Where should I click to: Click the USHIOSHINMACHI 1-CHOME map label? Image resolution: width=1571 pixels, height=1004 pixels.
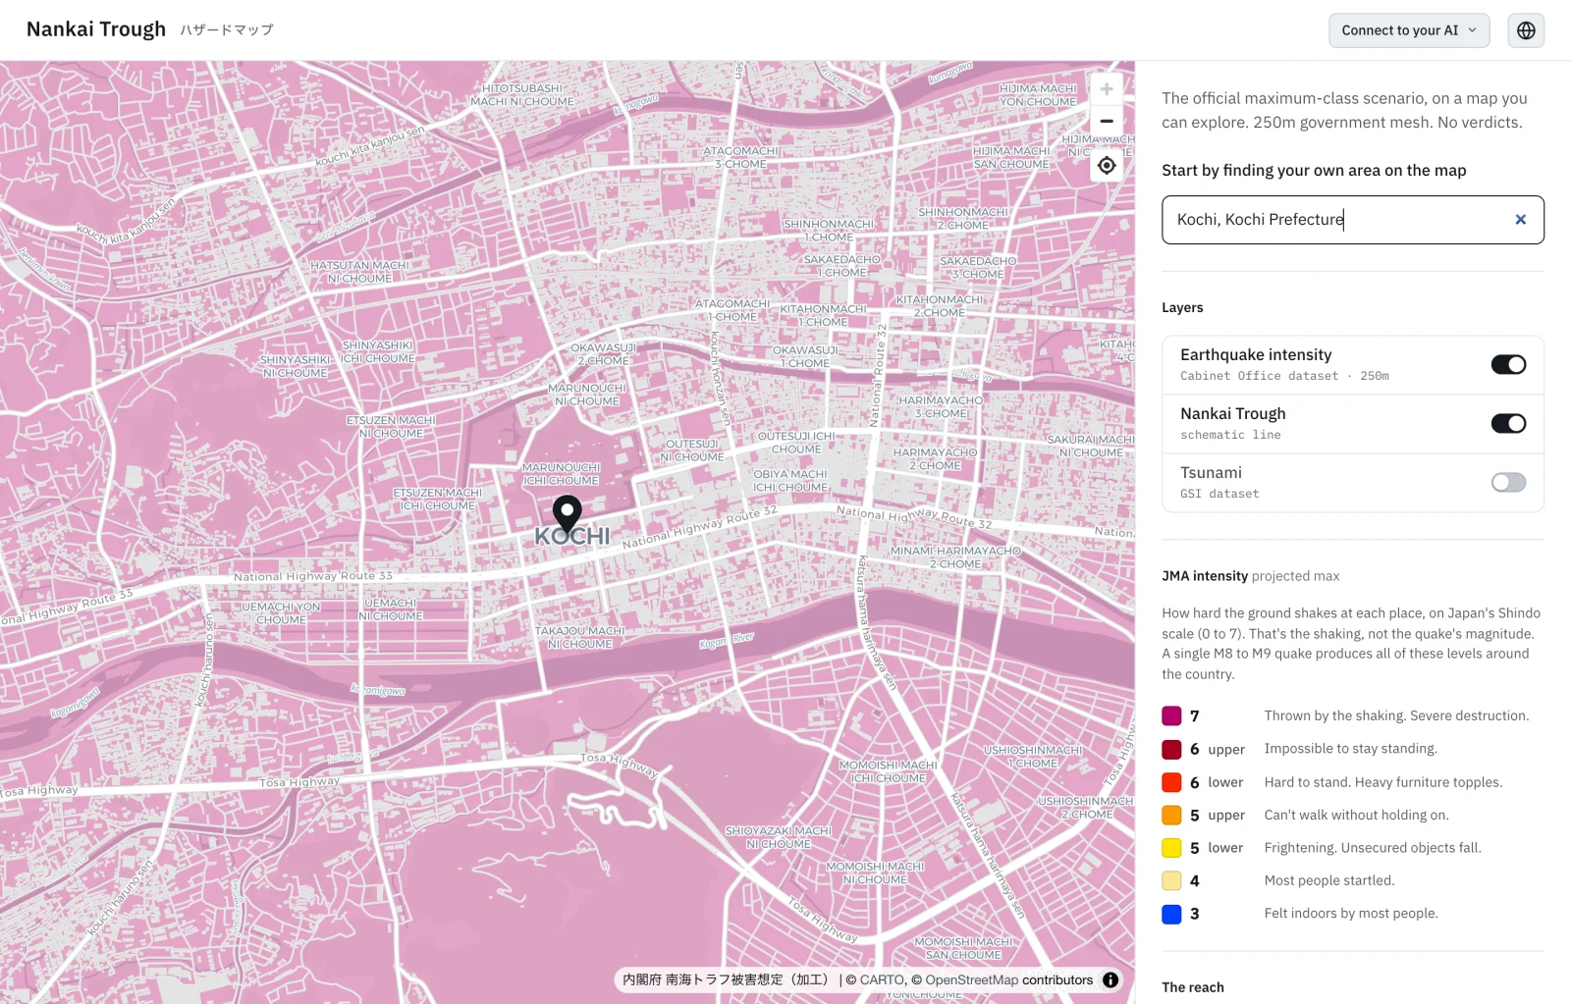point(1033,757)
